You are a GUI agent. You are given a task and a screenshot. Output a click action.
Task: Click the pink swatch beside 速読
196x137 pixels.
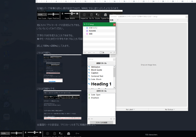point(87,34)
